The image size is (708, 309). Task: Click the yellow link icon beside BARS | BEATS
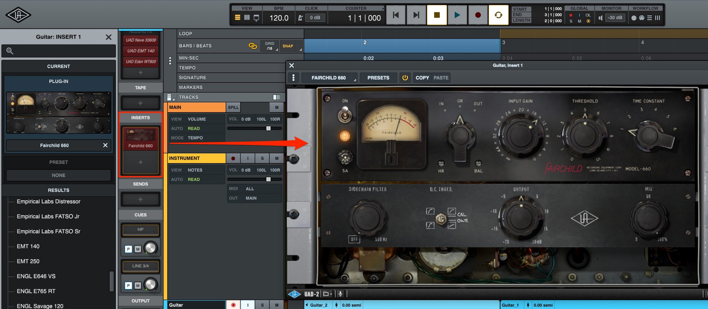253,46
